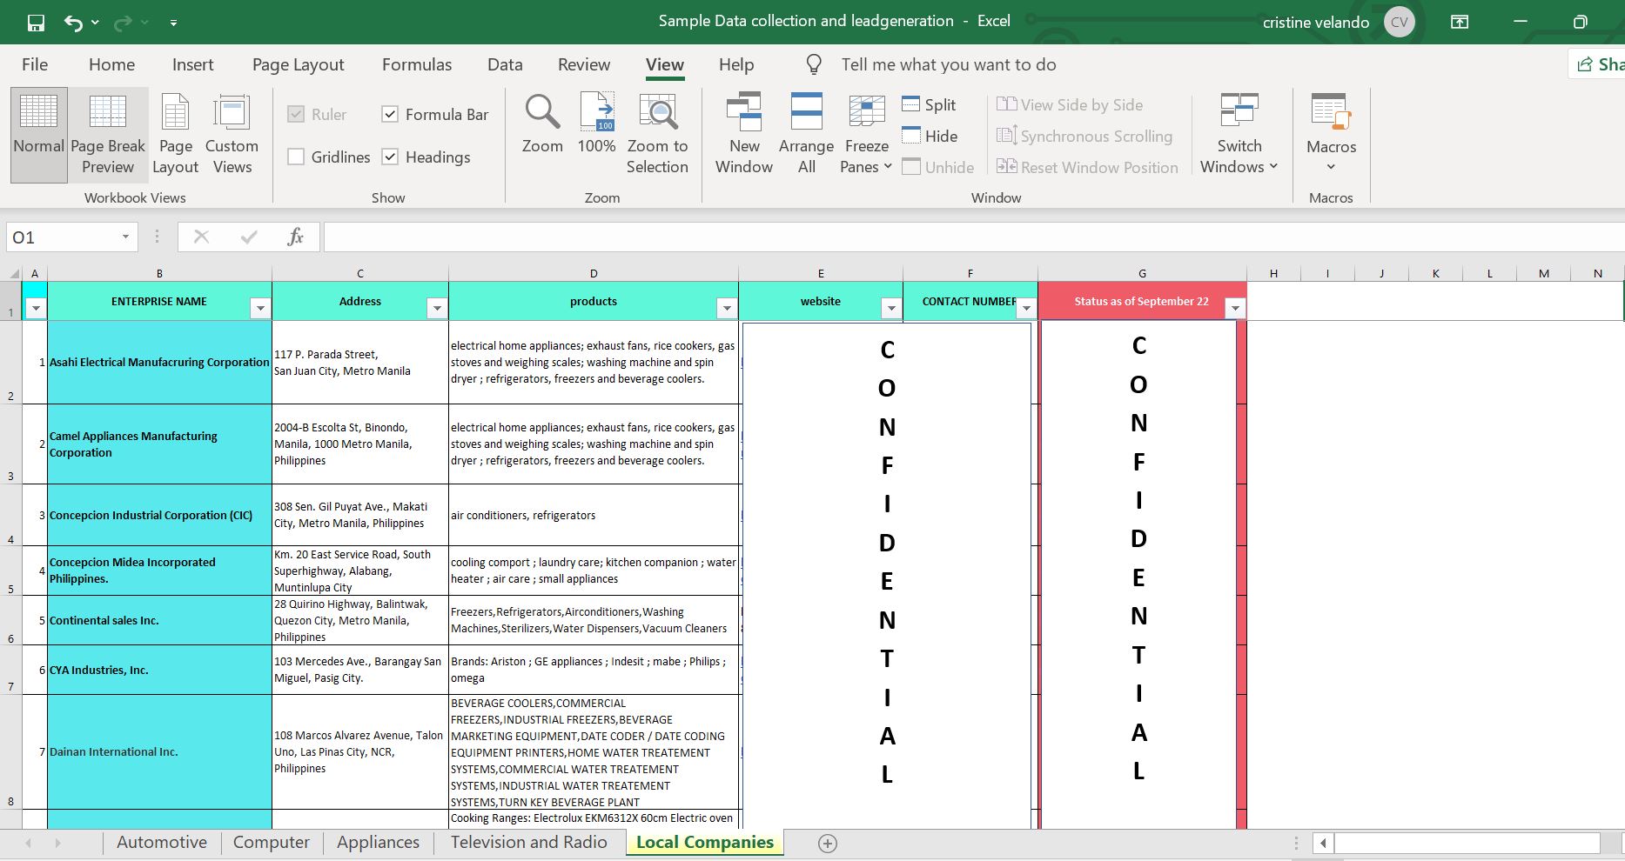
Task: Select the Asahi Electrical Manufacruring Corporation cell
Action: pyautogui.click(x=159, y=363)
